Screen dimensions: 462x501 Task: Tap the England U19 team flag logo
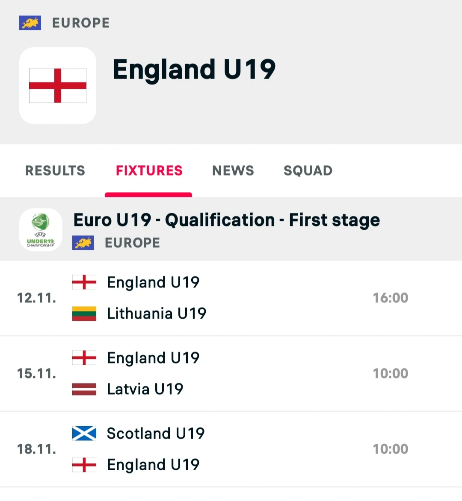pyautogui.click(x=58, y=85)
